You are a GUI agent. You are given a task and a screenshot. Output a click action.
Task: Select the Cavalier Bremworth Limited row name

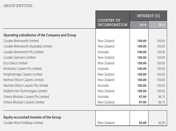(x=21, y=41)
